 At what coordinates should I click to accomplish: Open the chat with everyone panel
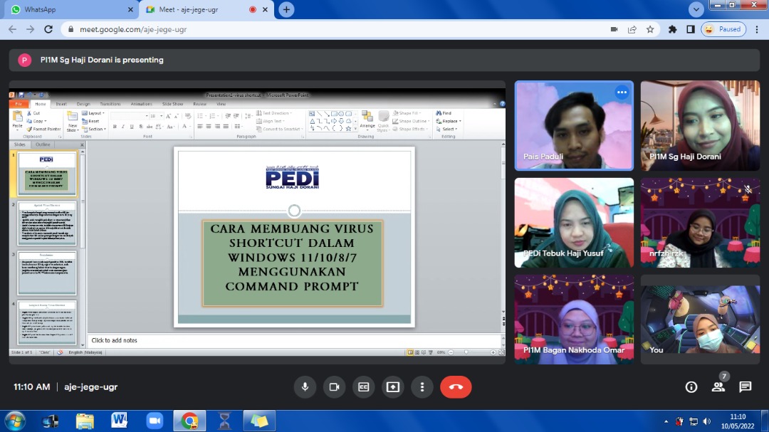(745, 386)
